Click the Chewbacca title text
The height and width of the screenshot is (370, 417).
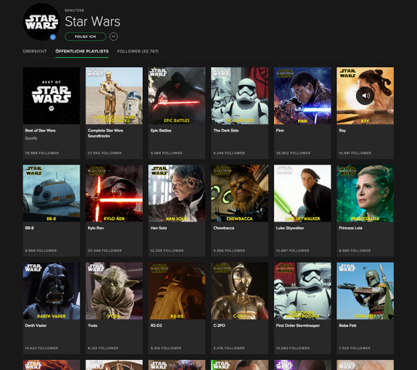[x=224, y=228]
